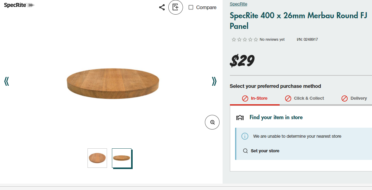The height and width of the screenshot is (190, 372).
Task: Click Set your store
Action: tap(264, 151)
